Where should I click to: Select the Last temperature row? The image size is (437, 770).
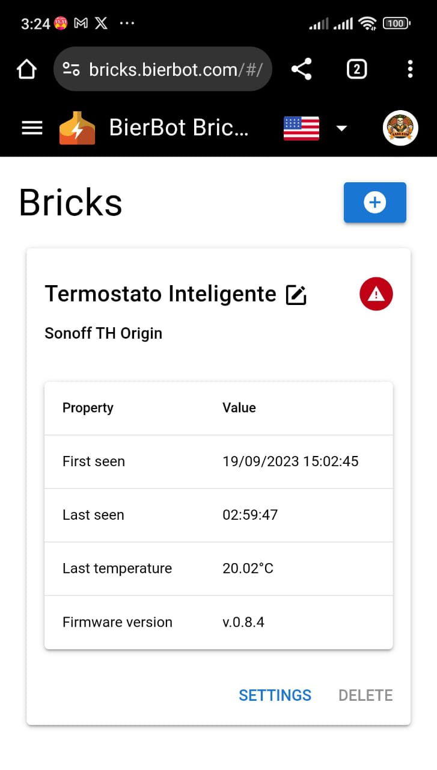[219, 568]
